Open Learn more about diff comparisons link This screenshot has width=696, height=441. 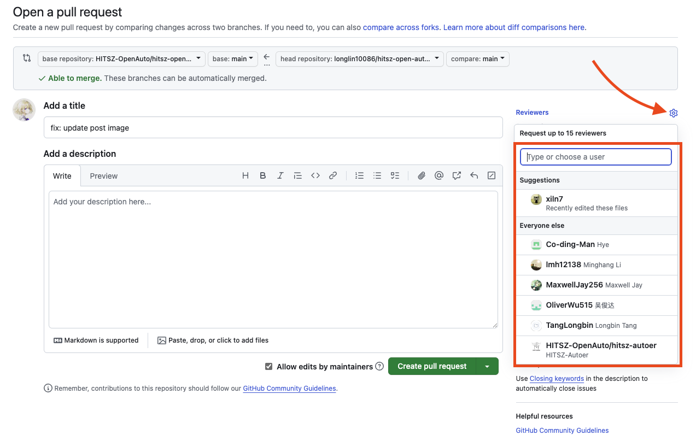(514, 27)
